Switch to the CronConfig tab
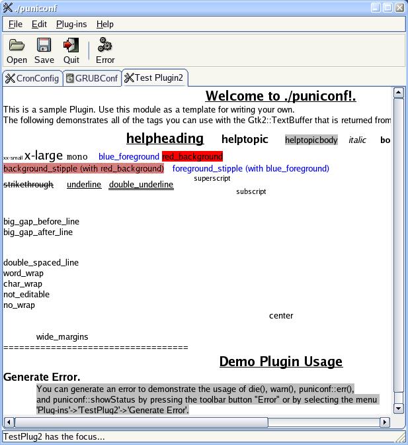This screenshot has width=408, height=445. tap(32, 78)
